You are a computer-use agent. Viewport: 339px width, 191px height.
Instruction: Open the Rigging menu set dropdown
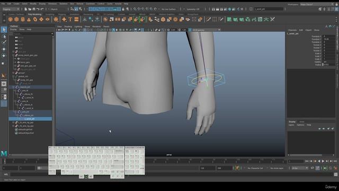coord(11,9)
